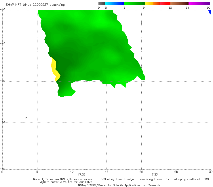The image size is (213, 187).
Task: Click the longitude label '25'
Action: pos(176,172)
